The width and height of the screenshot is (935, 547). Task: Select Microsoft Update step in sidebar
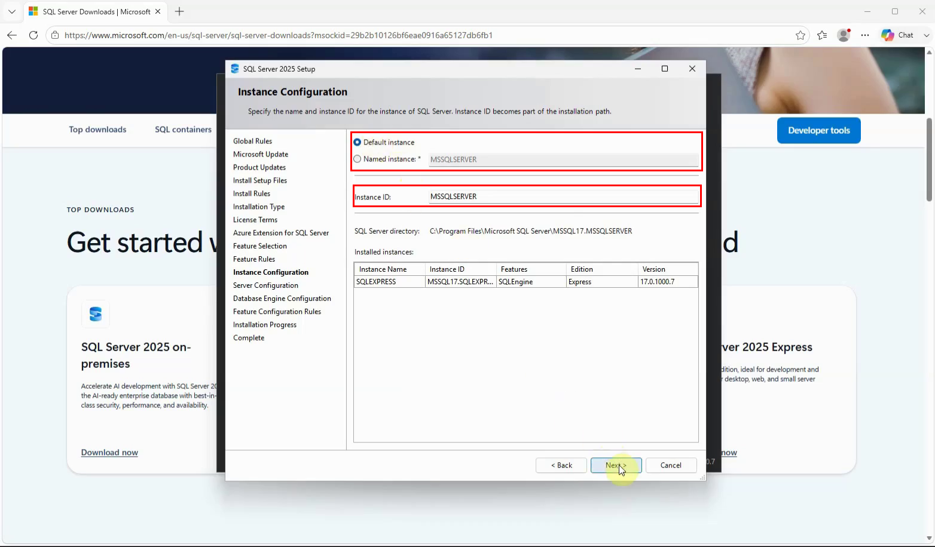pos(261,154)
